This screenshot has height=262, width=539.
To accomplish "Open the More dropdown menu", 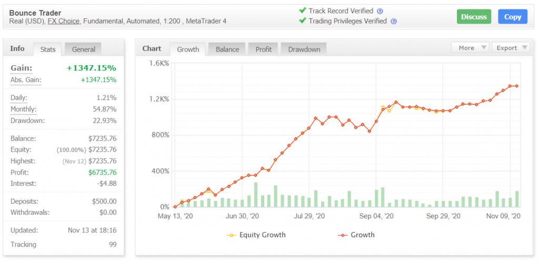I will point(470,48).
